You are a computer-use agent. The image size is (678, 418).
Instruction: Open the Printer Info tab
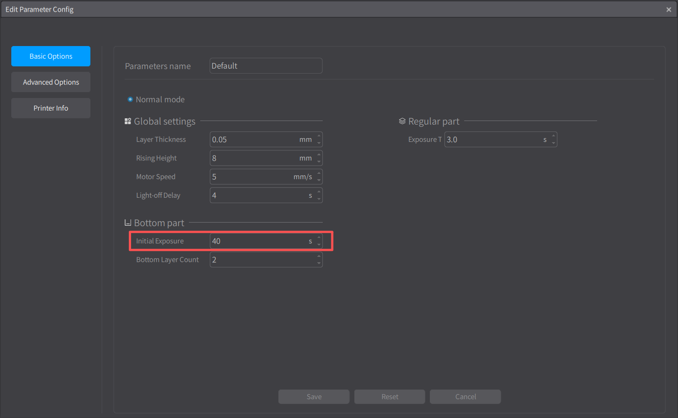click(51, 108)
